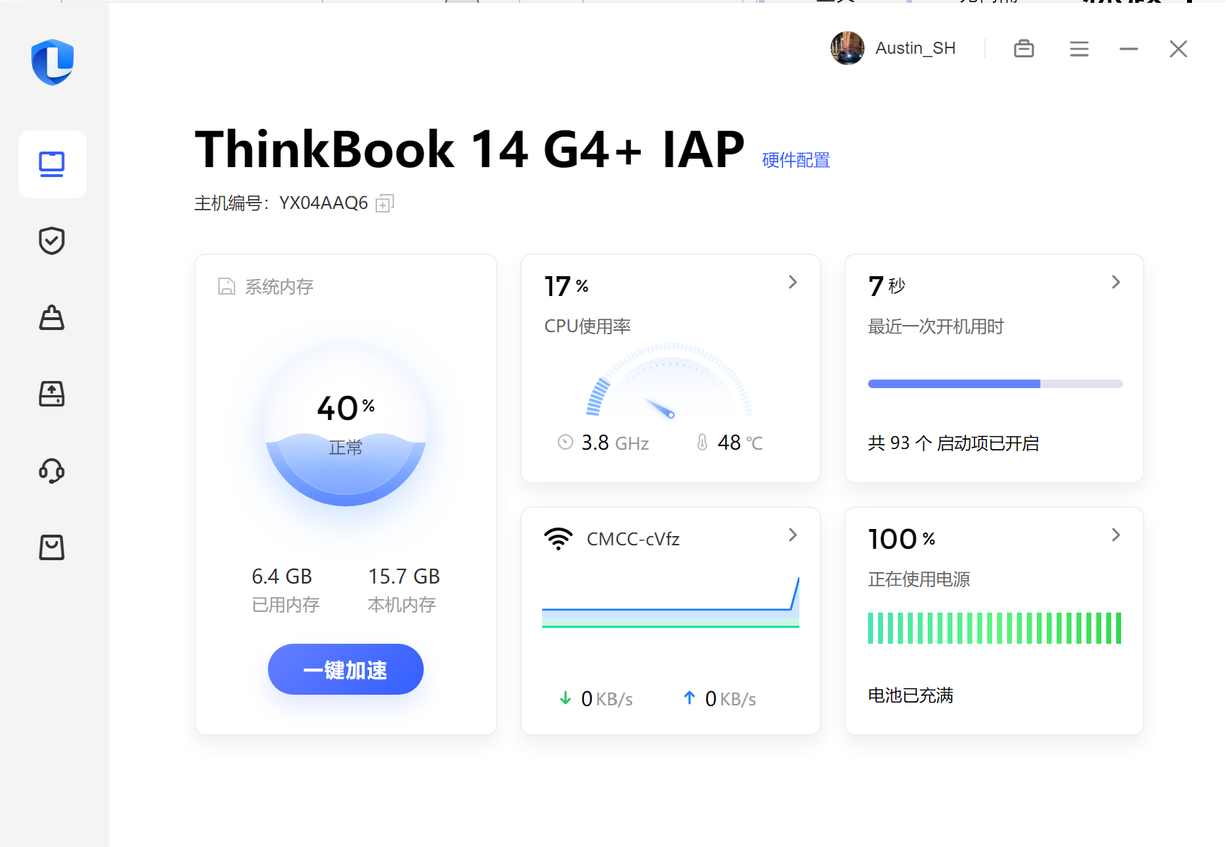This screenshot has width=1226, height=847.
Task: Click 共 93 个 启动项已开启 text
Action: click(953, 443)
